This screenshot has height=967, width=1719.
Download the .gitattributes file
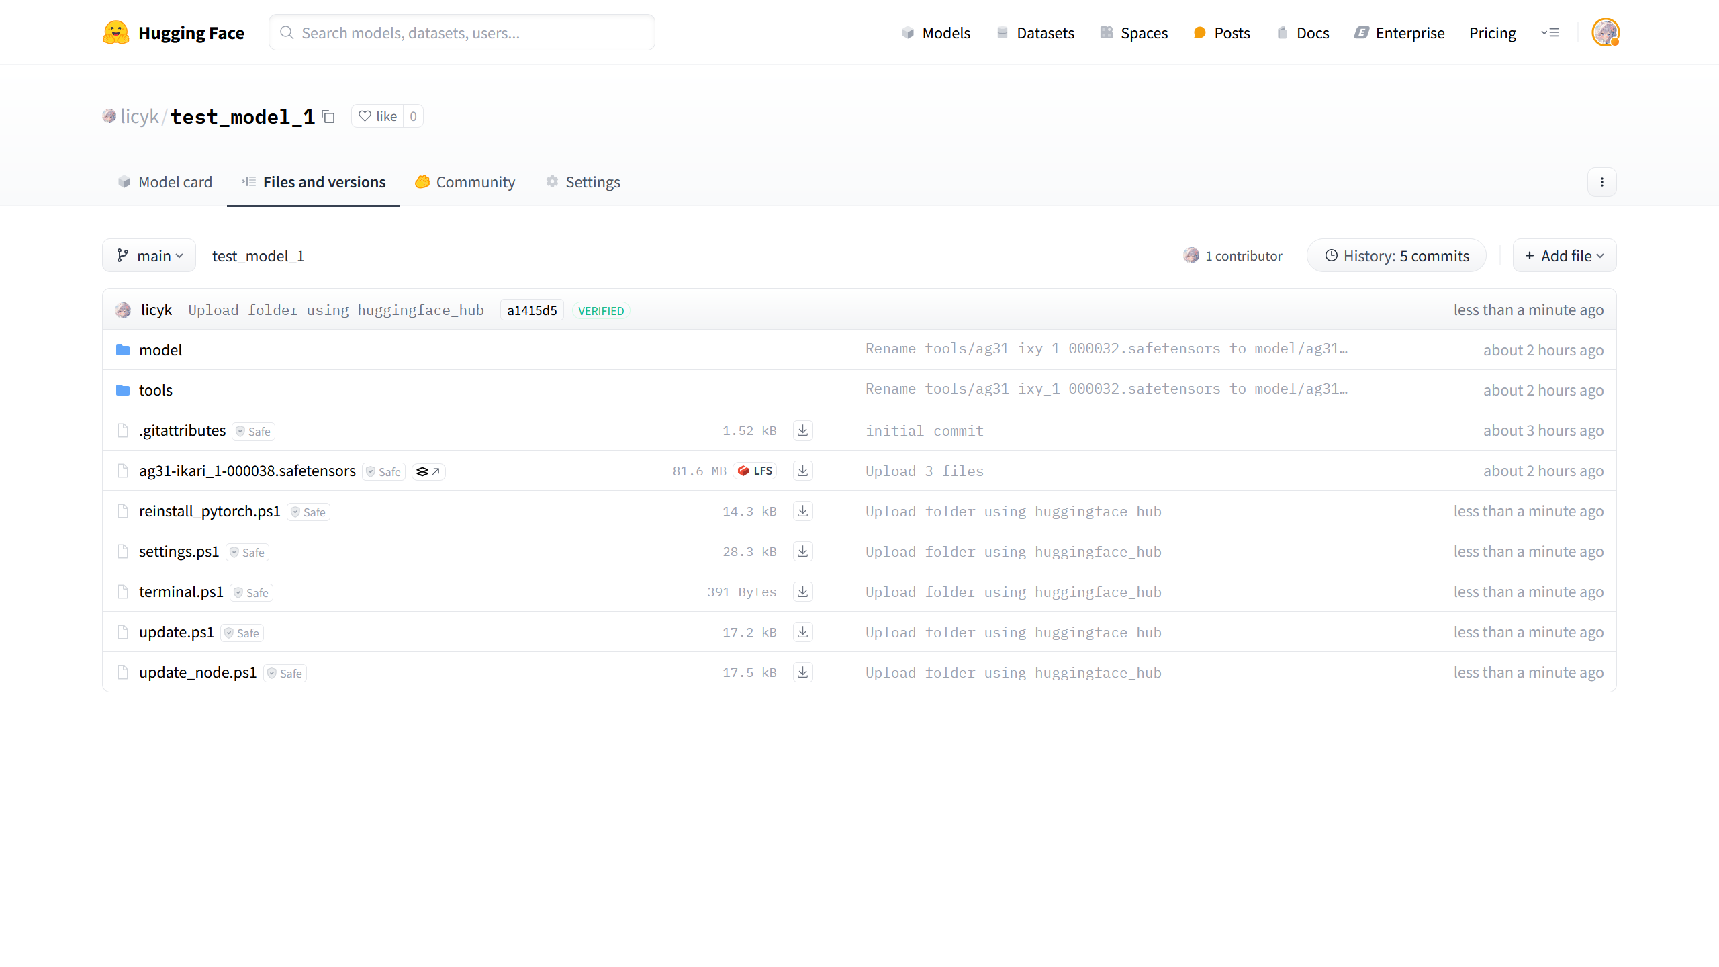[x=802, y=430]
